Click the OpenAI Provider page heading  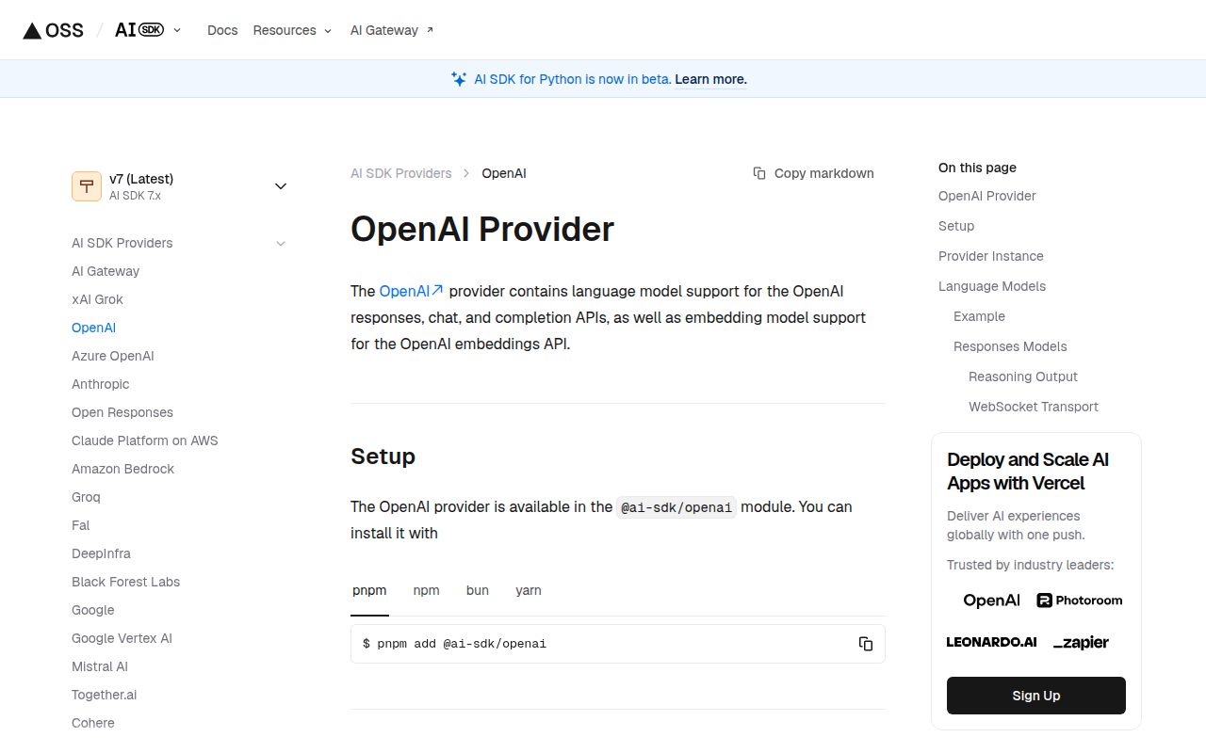[x=482, y=229]
